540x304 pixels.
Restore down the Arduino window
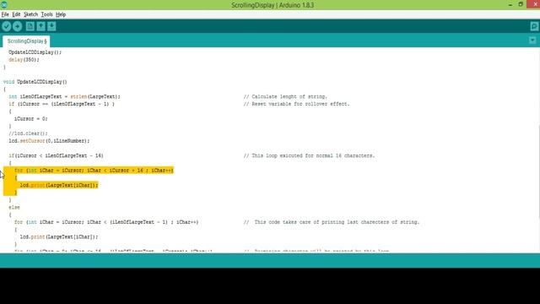coord(521,4)
